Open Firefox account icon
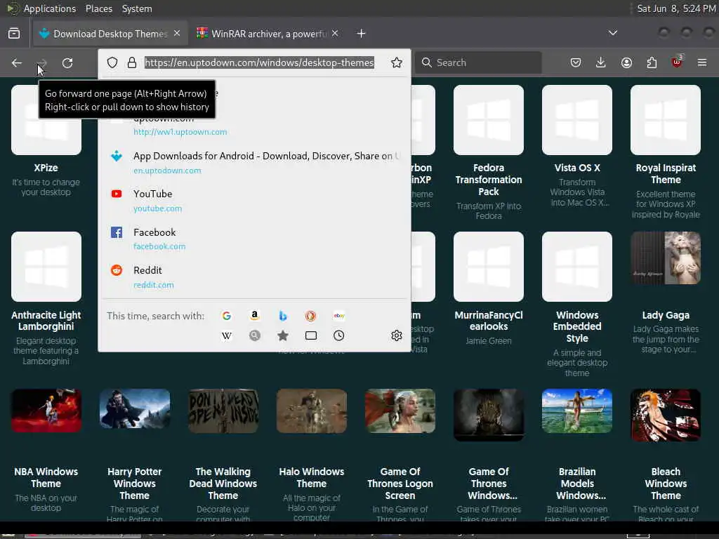 click(x=626, y=62)
